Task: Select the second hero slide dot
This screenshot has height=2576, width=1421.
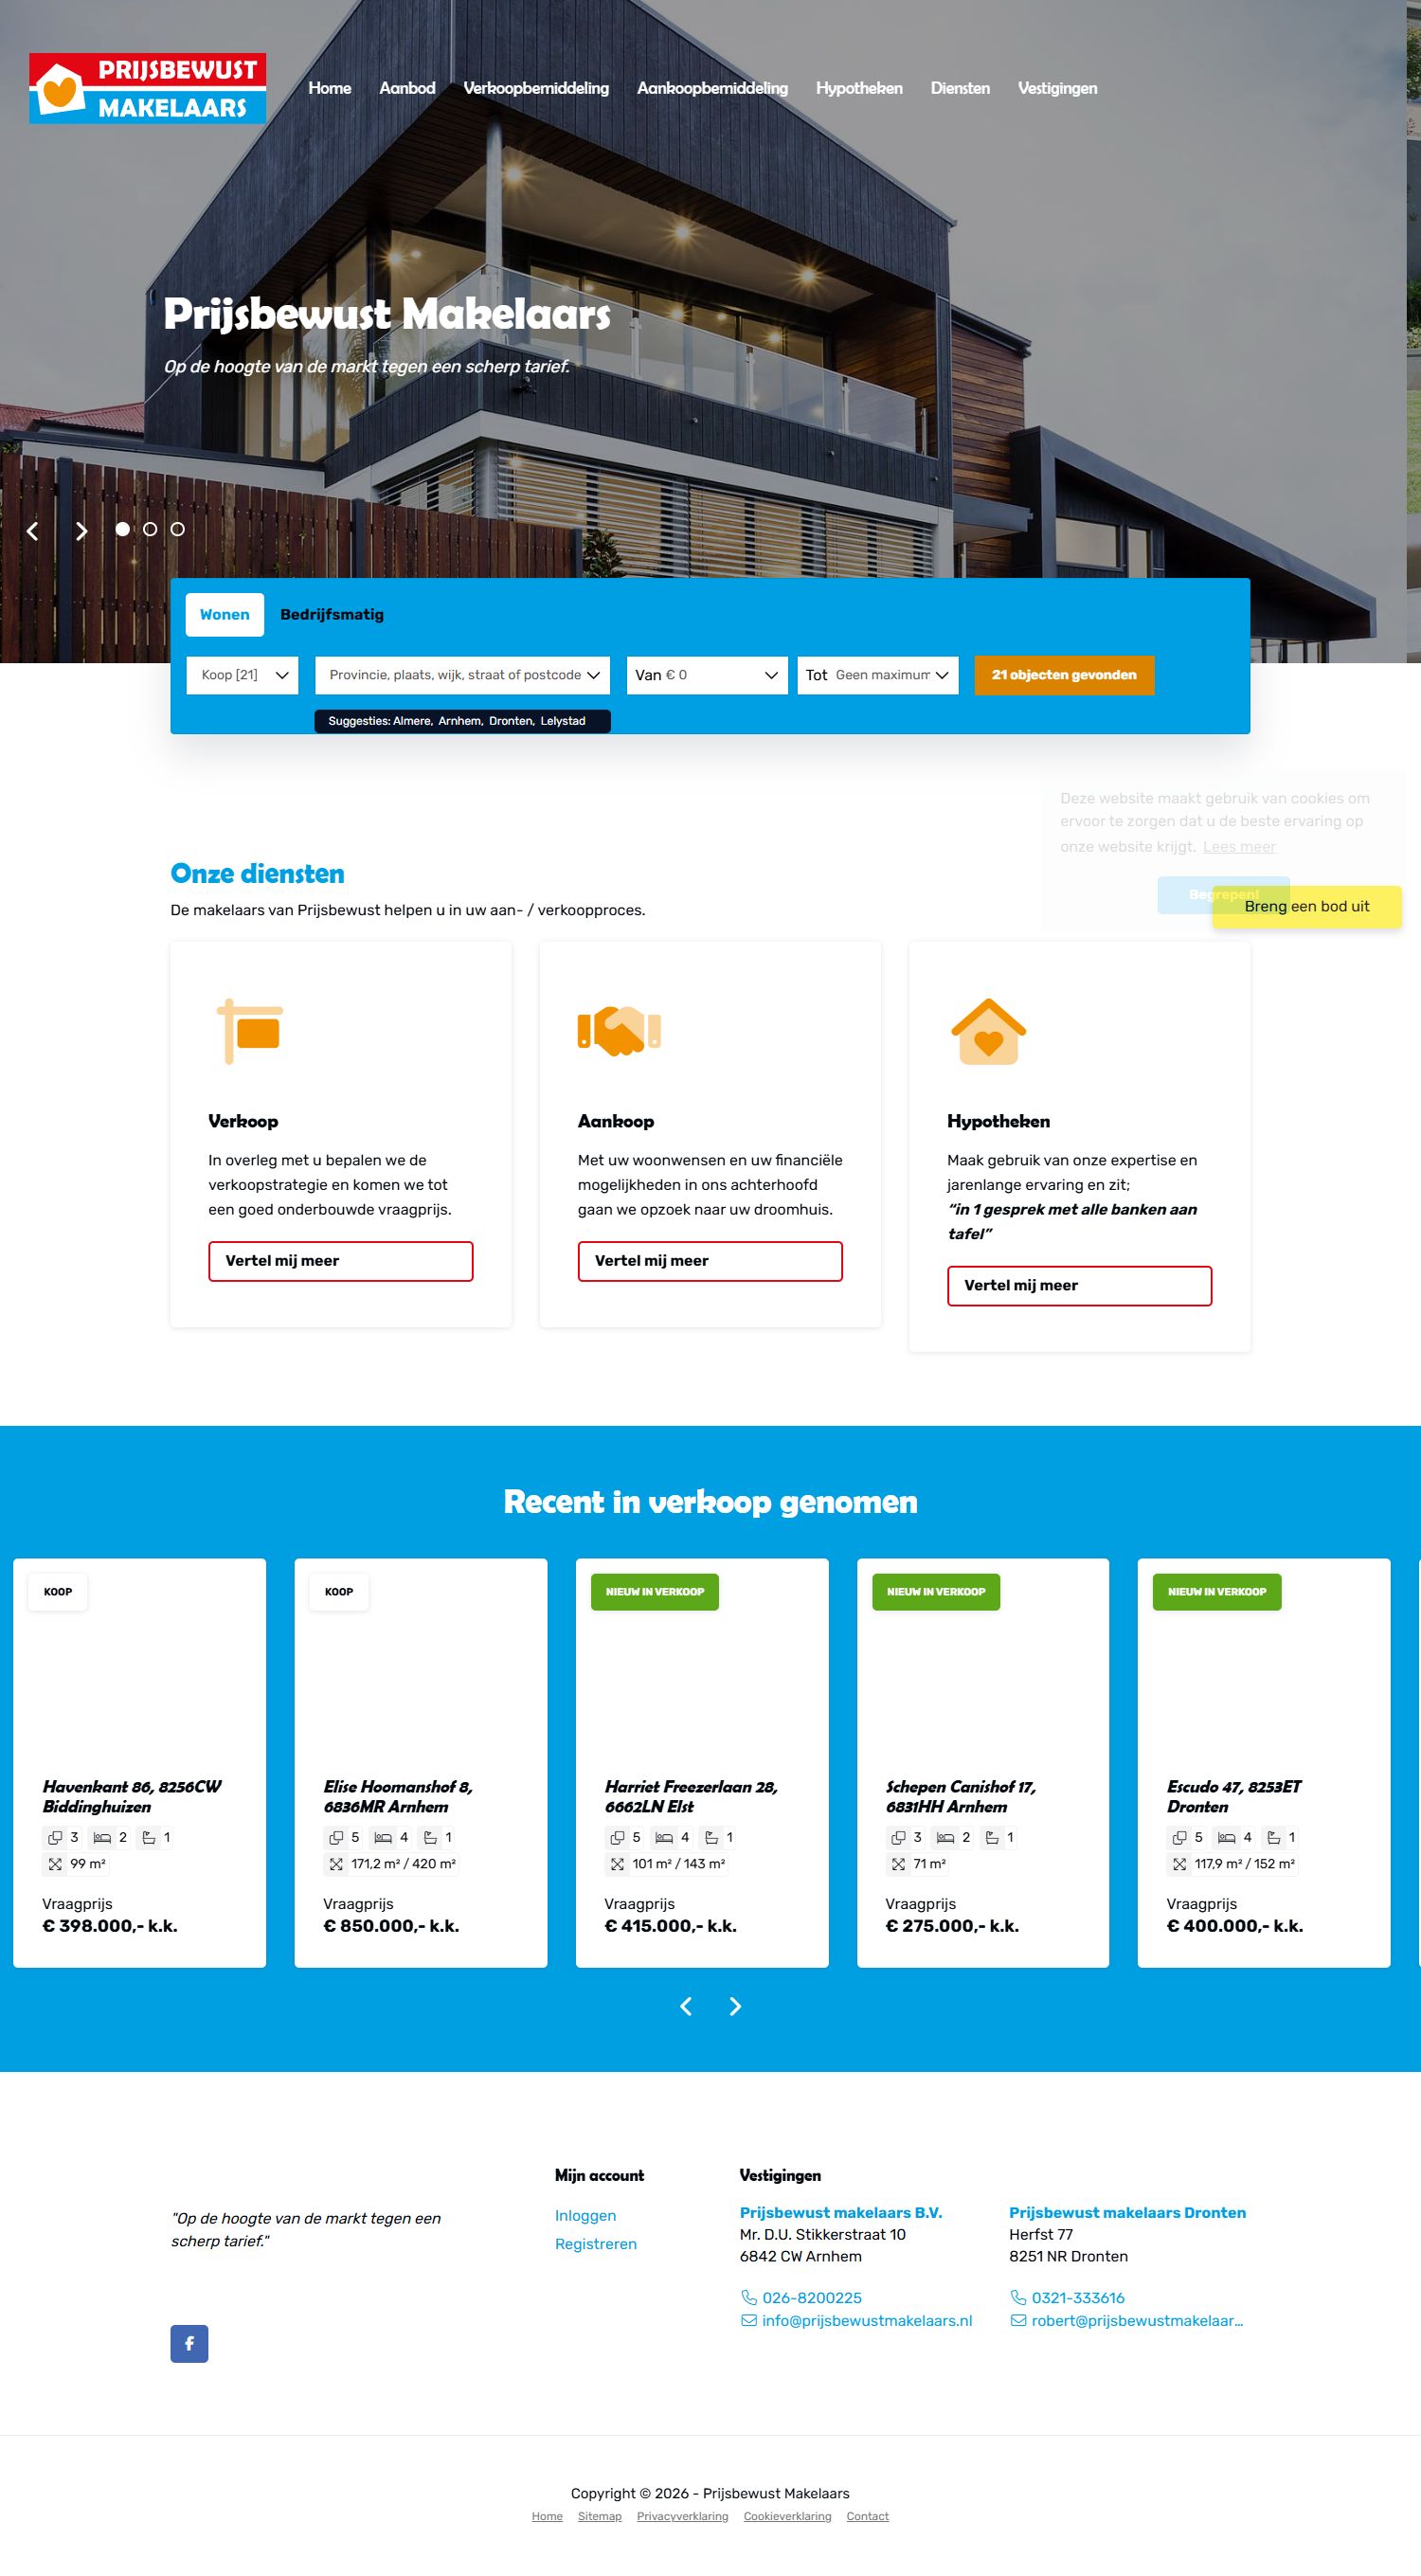Action: pos(150,529)
